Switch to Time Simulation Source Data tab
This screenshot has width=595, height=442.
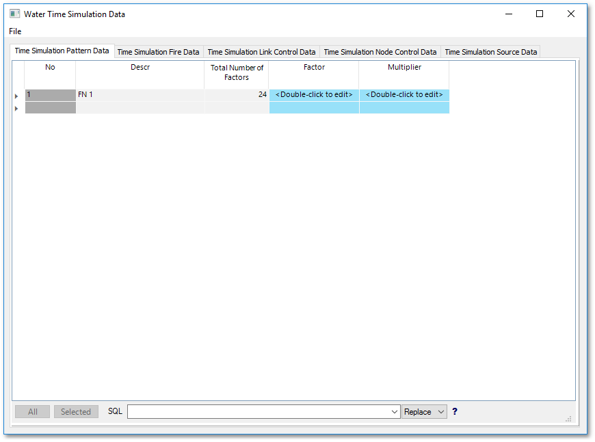pos(490,52)
